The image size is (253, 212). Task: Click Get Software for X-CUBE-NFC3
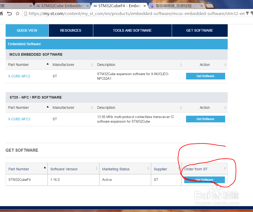pos(205,119)
